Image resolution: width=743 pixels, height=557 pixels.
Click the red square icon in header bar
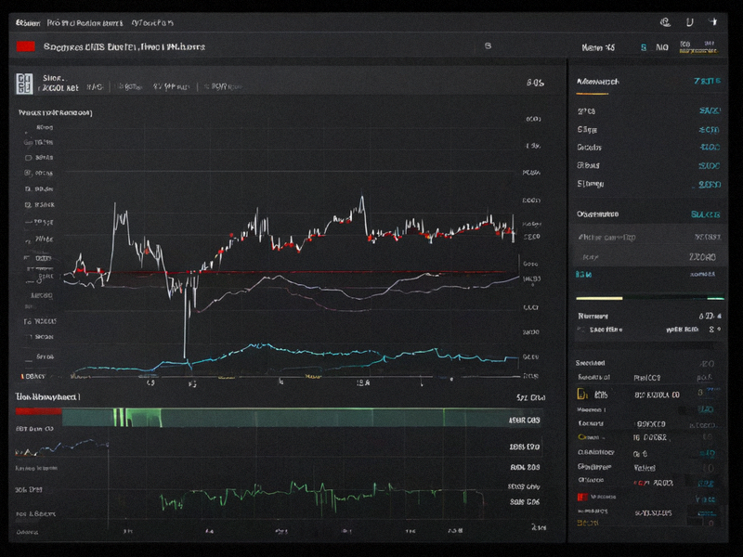coord(26,46)
